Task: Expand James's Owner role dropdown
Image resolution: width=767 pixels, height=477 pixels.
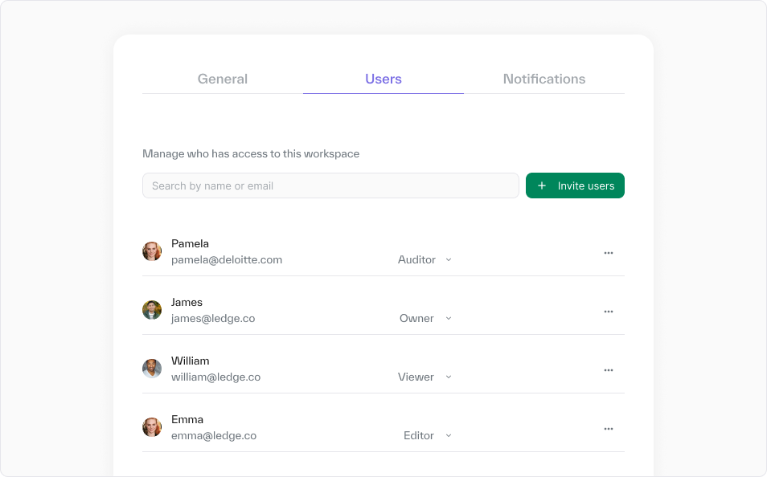Action: tap(426, 319)
